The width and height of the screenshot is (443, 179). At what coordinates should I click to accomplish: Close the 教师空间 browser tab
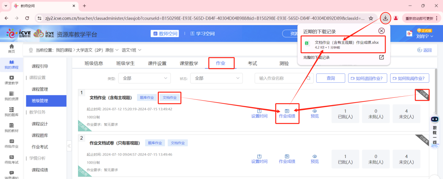(x=74, y=6)
